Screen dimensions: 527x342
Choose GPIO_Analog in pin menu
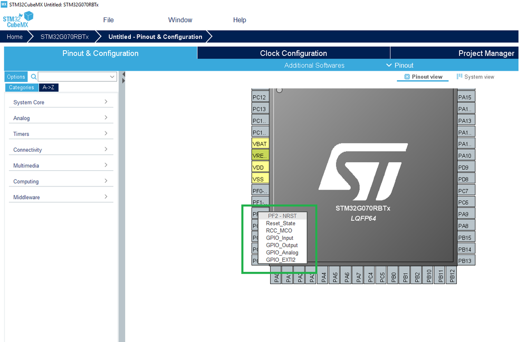click(282, 252)
